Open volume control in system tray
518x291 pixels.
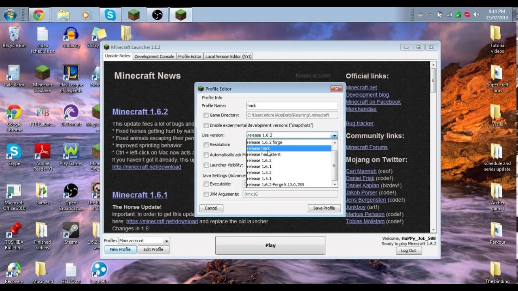coord(476,15)
